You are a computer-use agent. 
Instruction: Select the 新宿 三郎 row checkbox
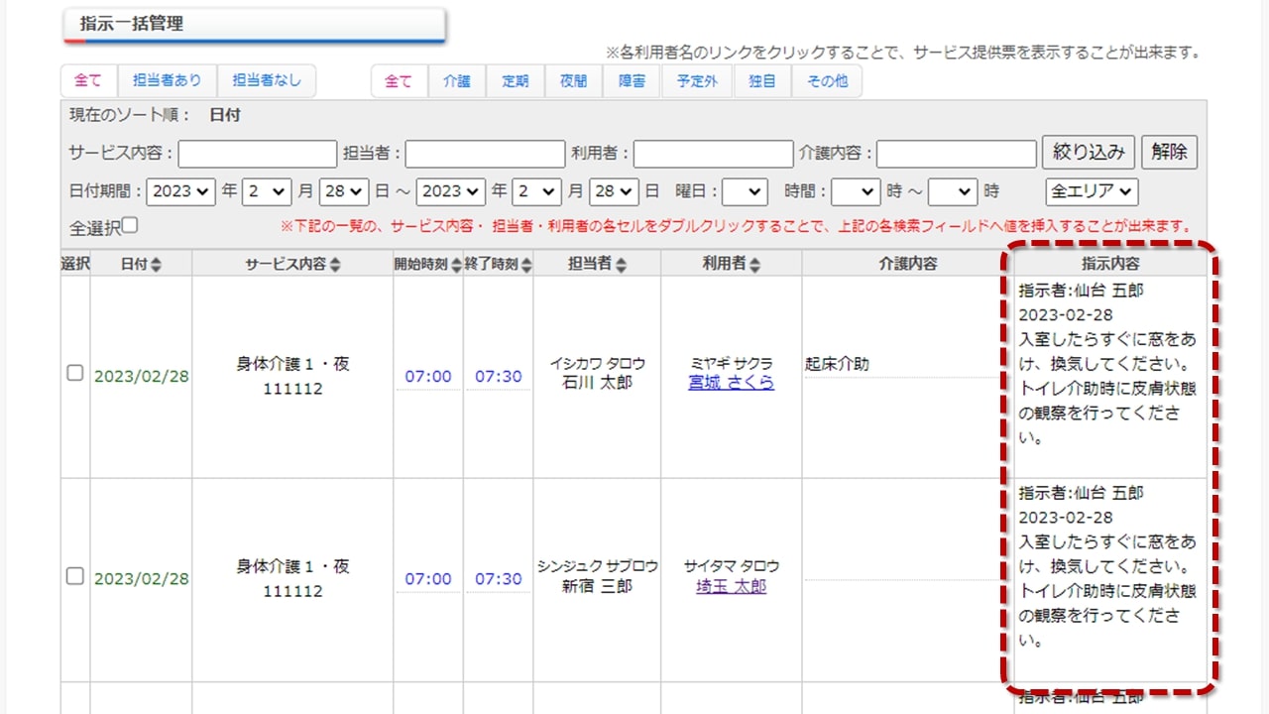point(74,576)
